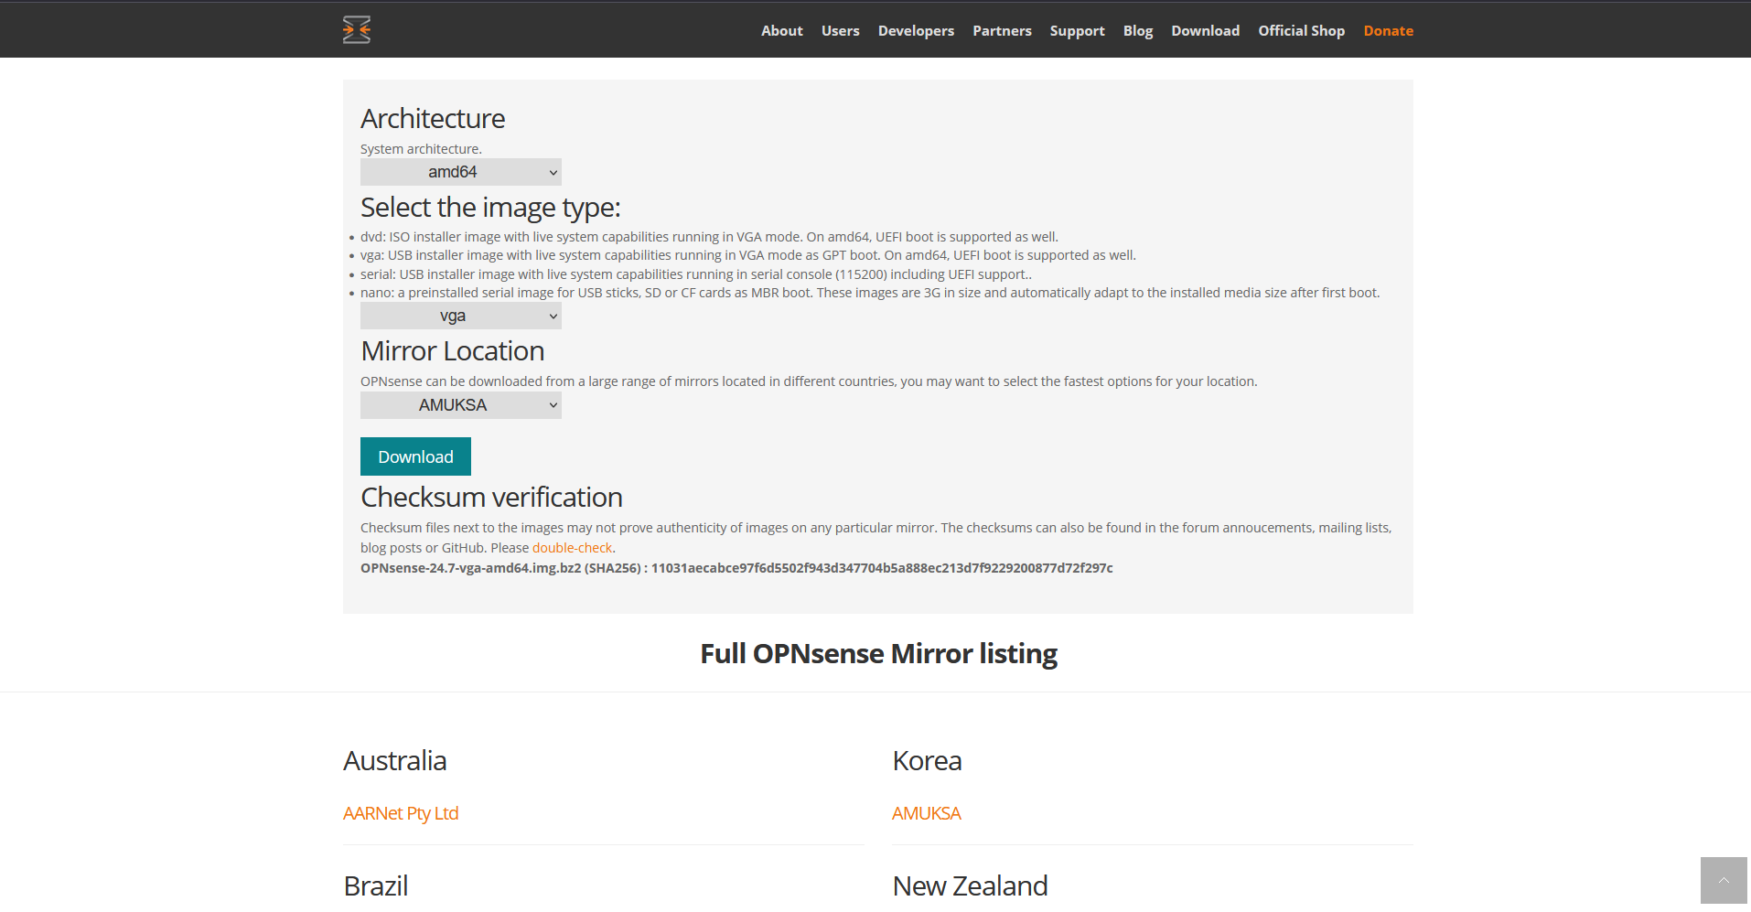Expand the vga image type dropdown

pos(461,316)
